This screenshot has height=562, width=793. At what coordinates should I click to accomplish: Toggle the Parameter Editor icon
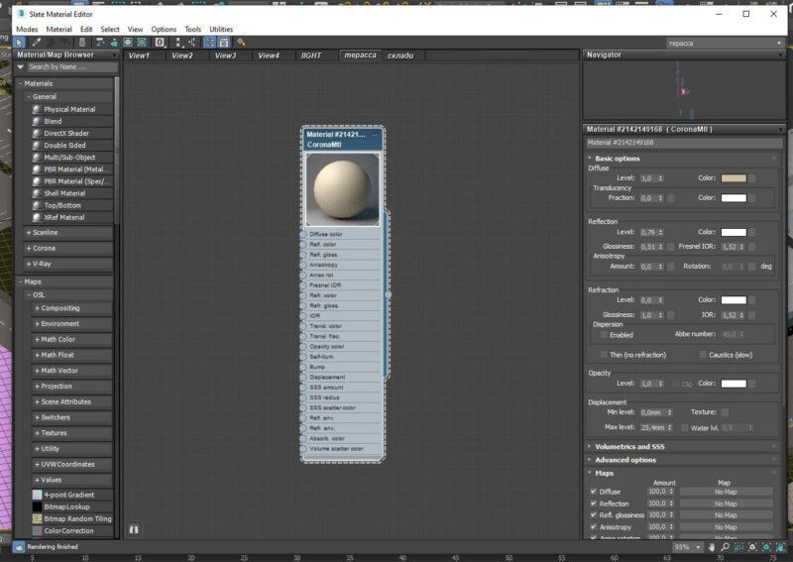coord(224,43)
